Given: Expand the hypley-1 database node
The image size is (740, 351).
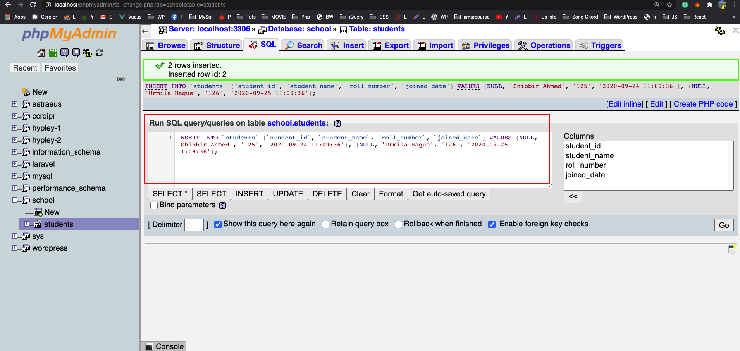Looking at the screenshot, I should [15, 128].
